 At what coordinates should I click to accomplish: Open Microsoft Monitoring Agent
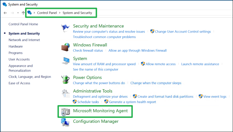tap(100, 111)
